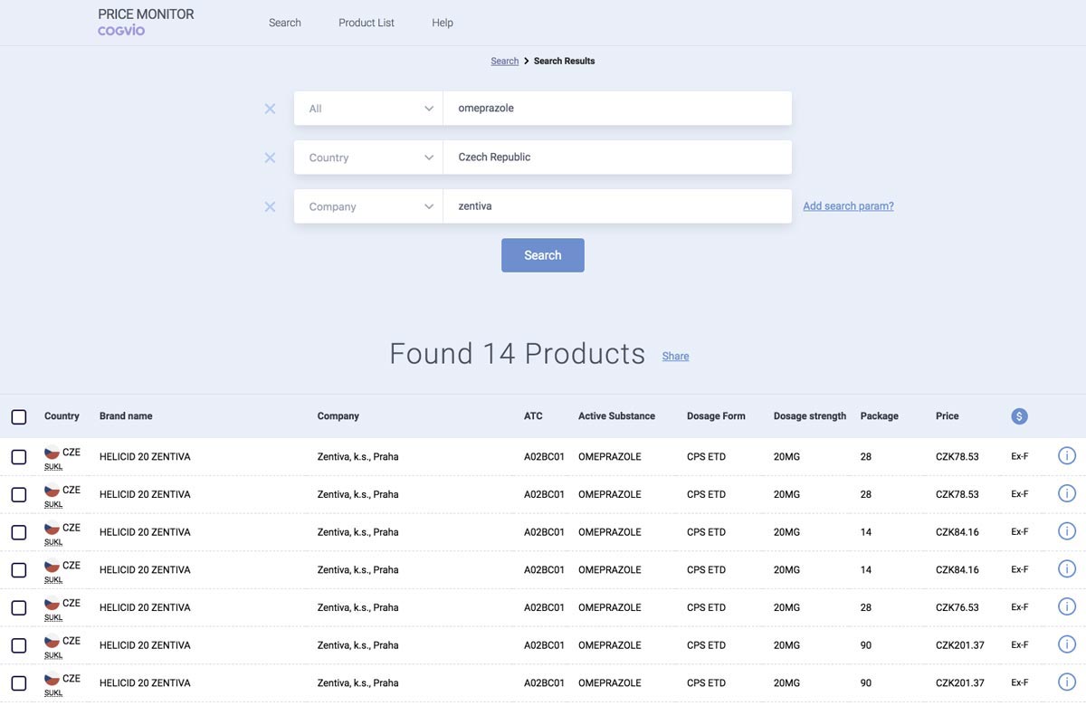This screenshot has width=1086, height=706.
Task: Tick checkbox for second CZK84.16 row
Action: (19, 570)
